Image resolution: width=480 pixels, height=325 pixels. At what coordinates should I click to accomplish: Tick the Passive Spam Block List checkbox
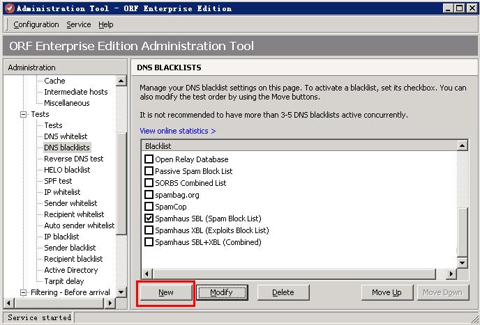[x=149, y=171]
